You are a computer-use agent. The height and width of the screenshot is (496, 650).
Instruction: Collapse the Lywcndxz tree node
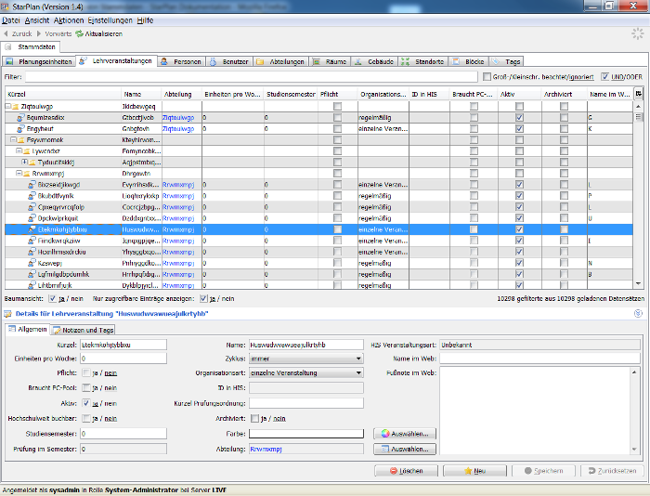pyautogui.click(x=19, y=151)
